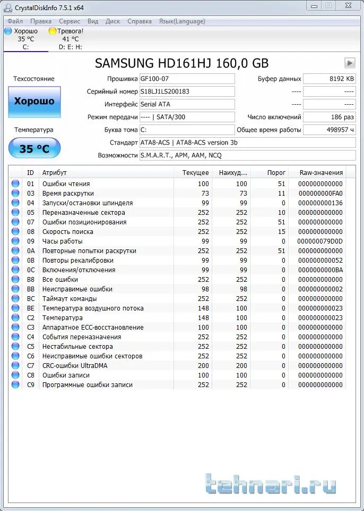Click status icon of Переназначенные сектора row
The height and width of the screenshot is (511, 364).
click(x=15, y=213)
